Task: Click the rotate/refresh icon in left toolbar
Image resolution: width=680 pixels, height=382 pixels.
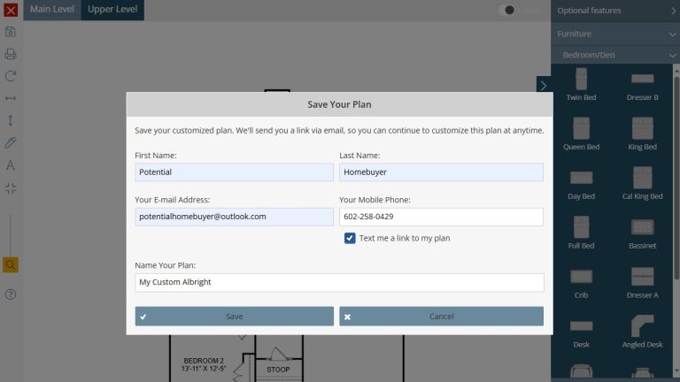Action: tap(11, 76)
